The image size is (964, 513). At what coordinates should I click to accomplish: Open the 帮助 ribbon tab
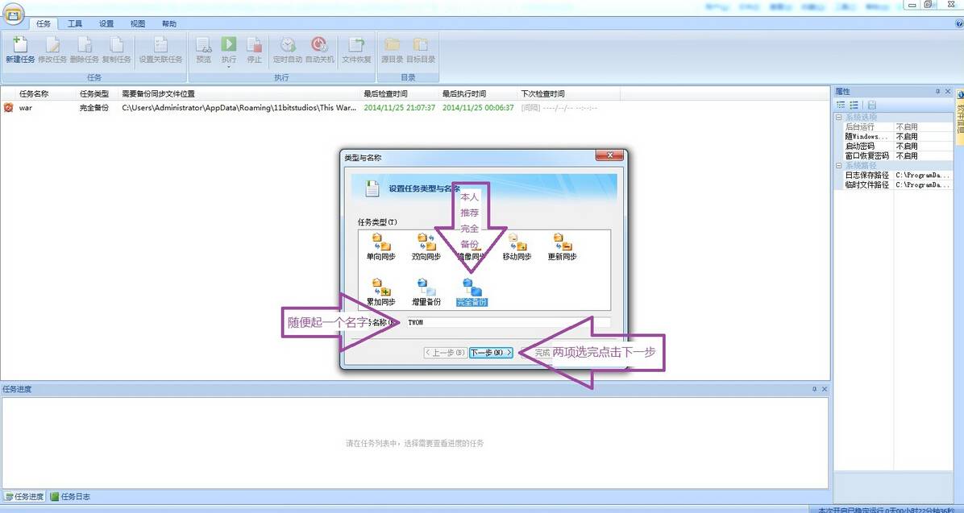tap(169, 23)
